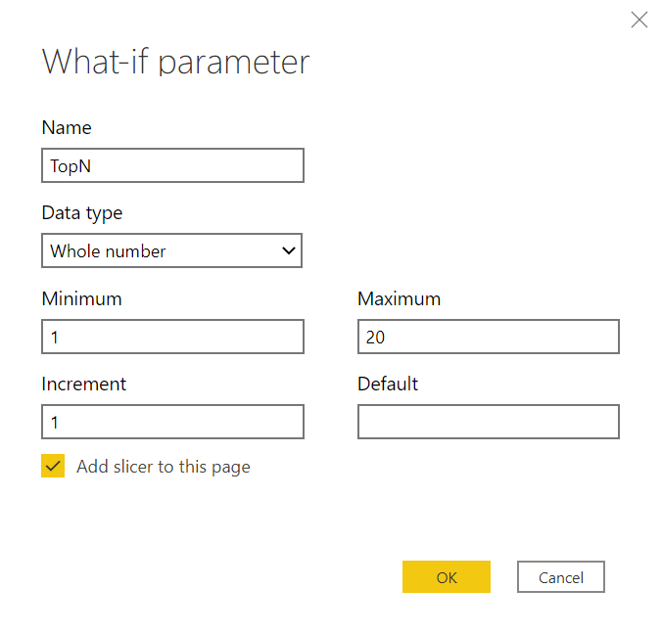
Task: Click the What-if parameter dialog title
Action: click(x=176, y=64)
